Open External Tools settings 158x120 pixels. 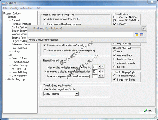(x=19, y=38)
